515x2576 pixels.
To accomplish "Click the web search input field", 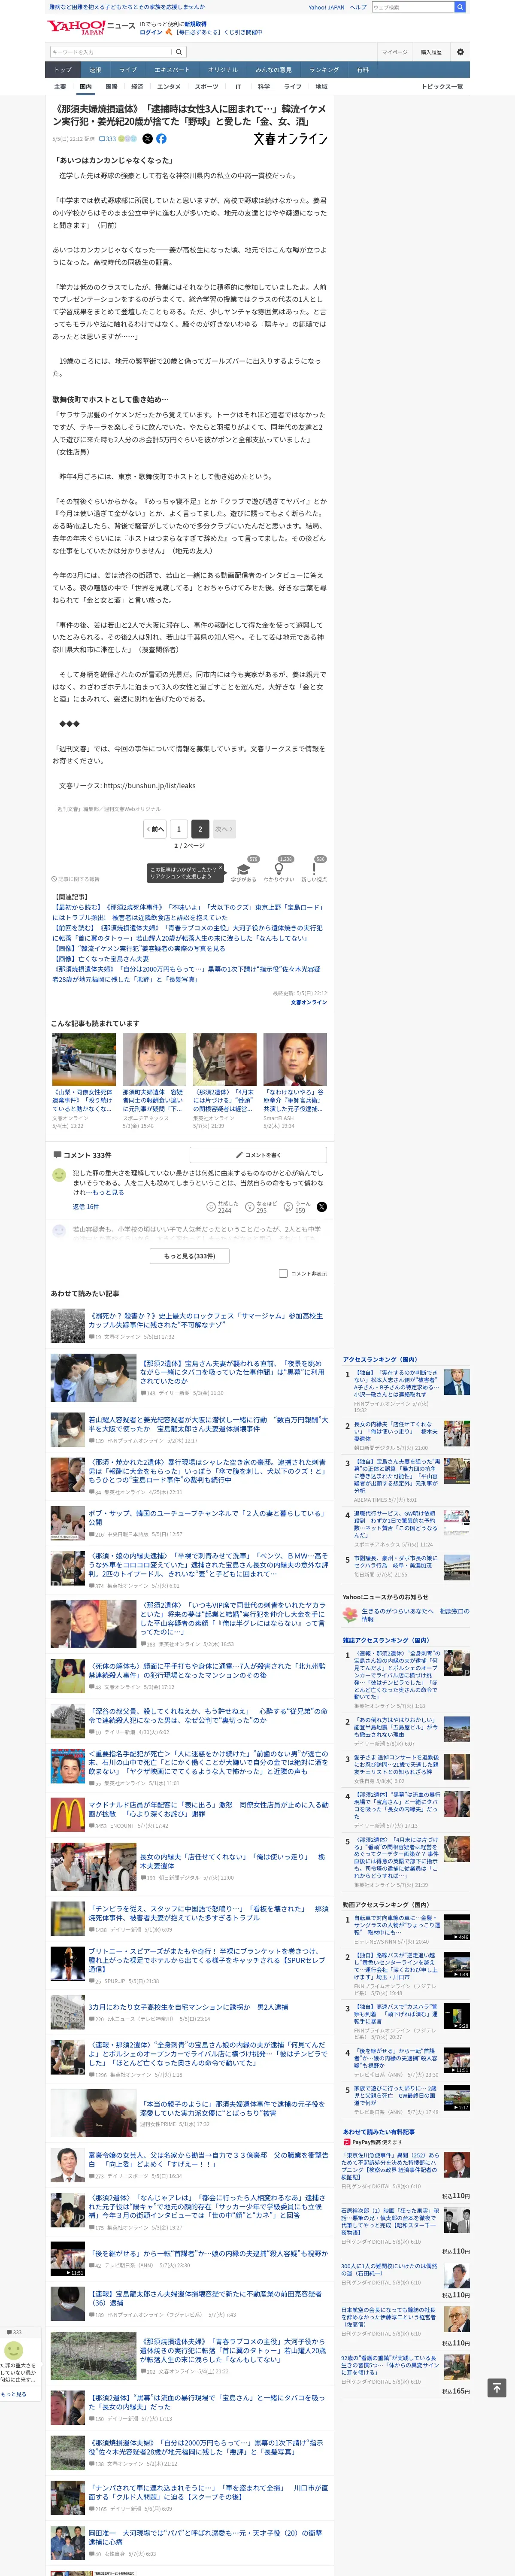I will tap(412, 7).
